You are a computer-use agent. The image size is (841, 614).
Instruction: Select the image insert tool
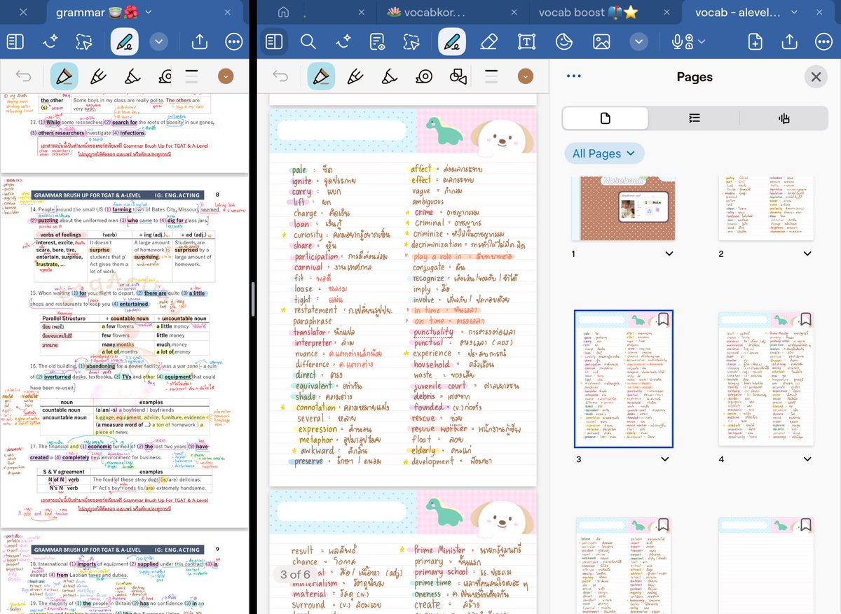(x=601, y=42)
